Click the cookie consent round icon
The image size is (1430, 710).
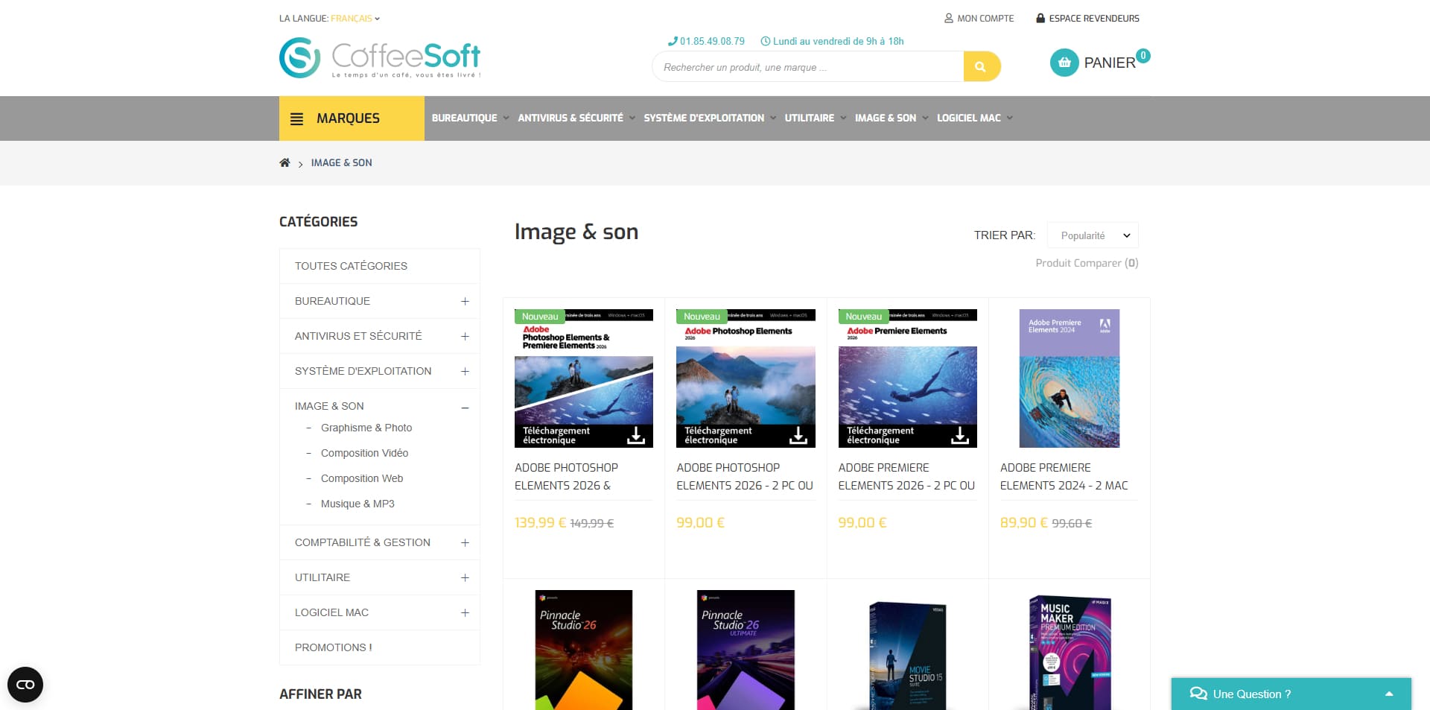click(25, 685)
